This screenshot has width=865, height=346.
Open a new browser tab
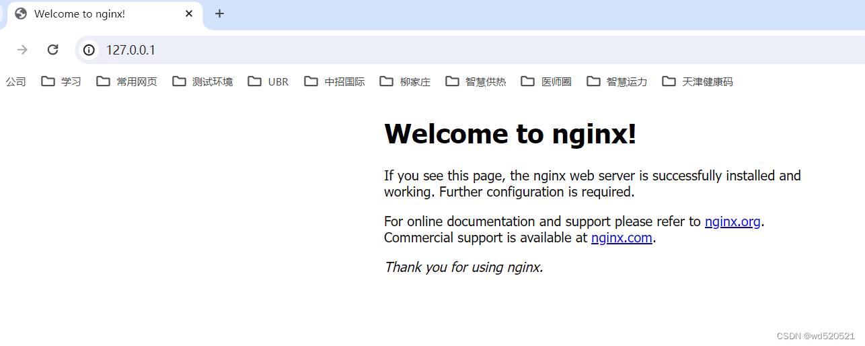(x=219, y=13)
